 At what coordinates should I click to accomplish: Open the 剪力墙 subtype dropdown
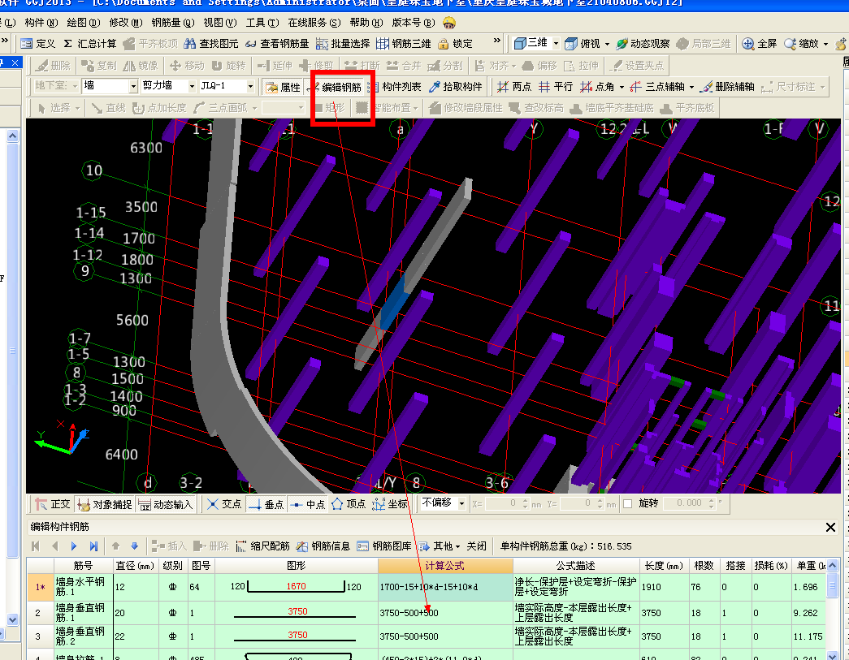192,86
